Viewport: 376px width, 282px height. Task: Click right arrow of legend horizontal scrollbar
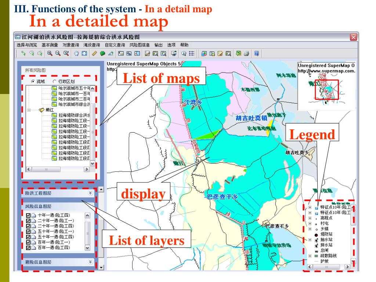[347, 267]
